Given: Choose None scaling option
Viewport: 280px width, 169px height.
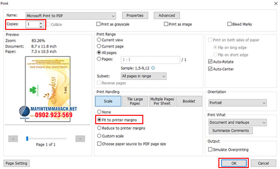Looking at the screenshot, I should (x=99, y=112).
